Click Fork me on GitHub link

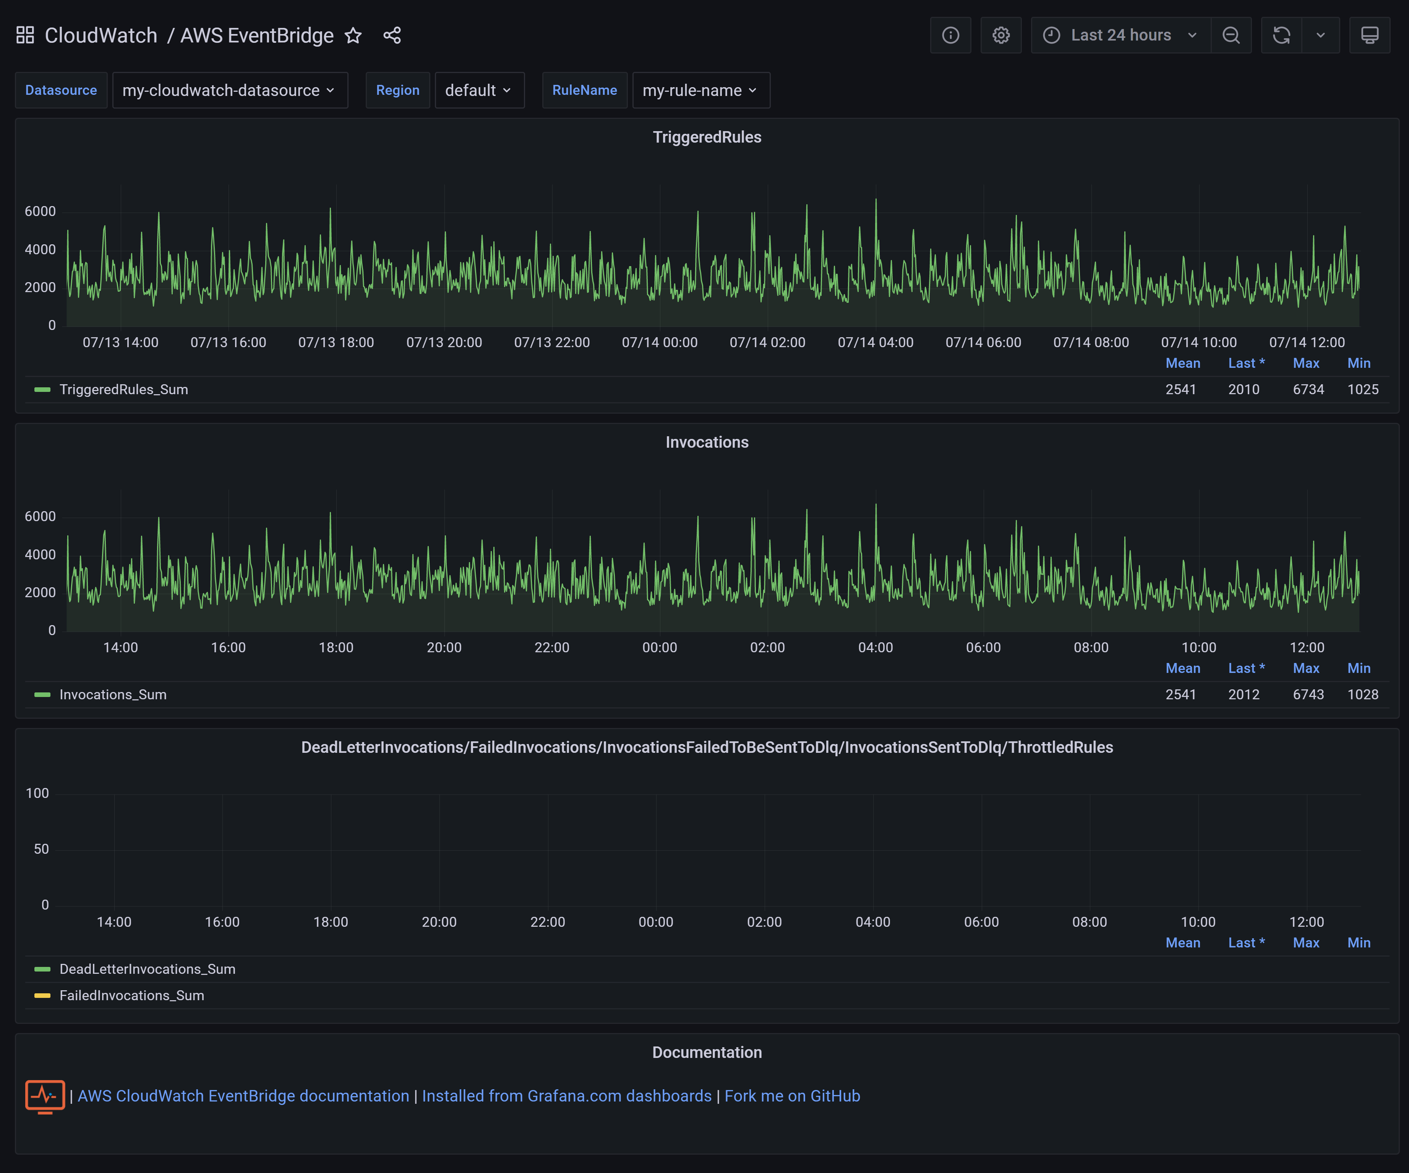pos(792,1096)
